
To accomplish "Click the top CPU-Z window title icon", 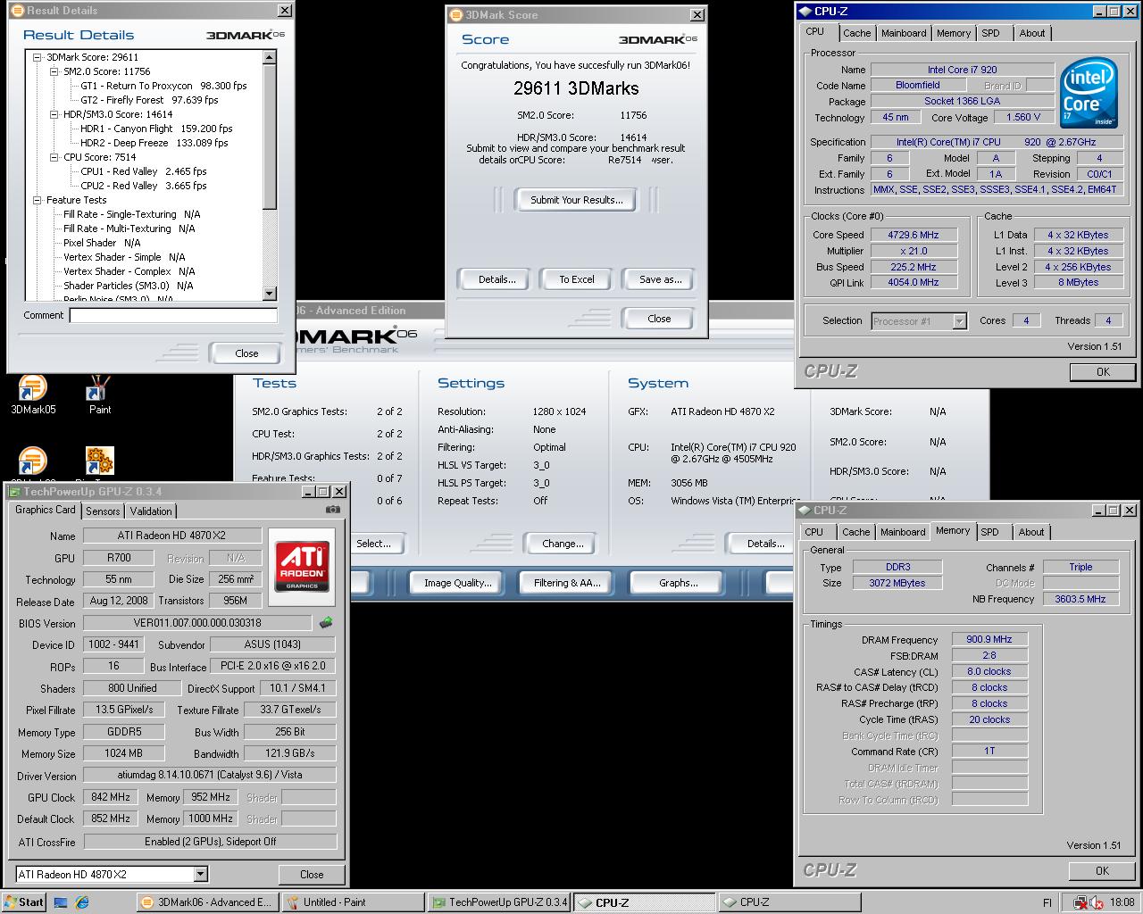I will 805,12.
